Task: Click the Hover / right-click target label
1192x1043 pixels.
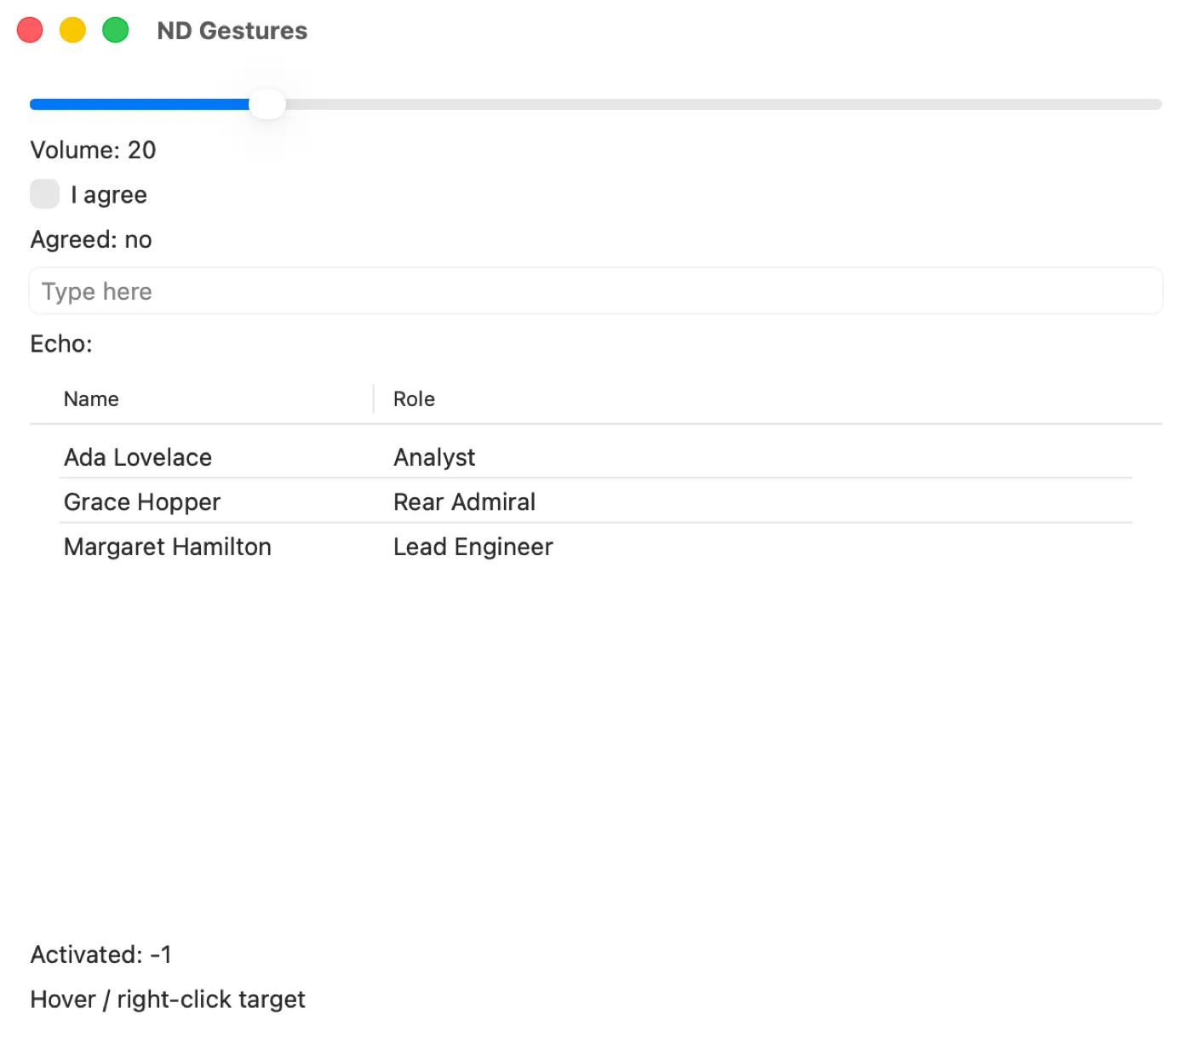Action: (168, 999)
